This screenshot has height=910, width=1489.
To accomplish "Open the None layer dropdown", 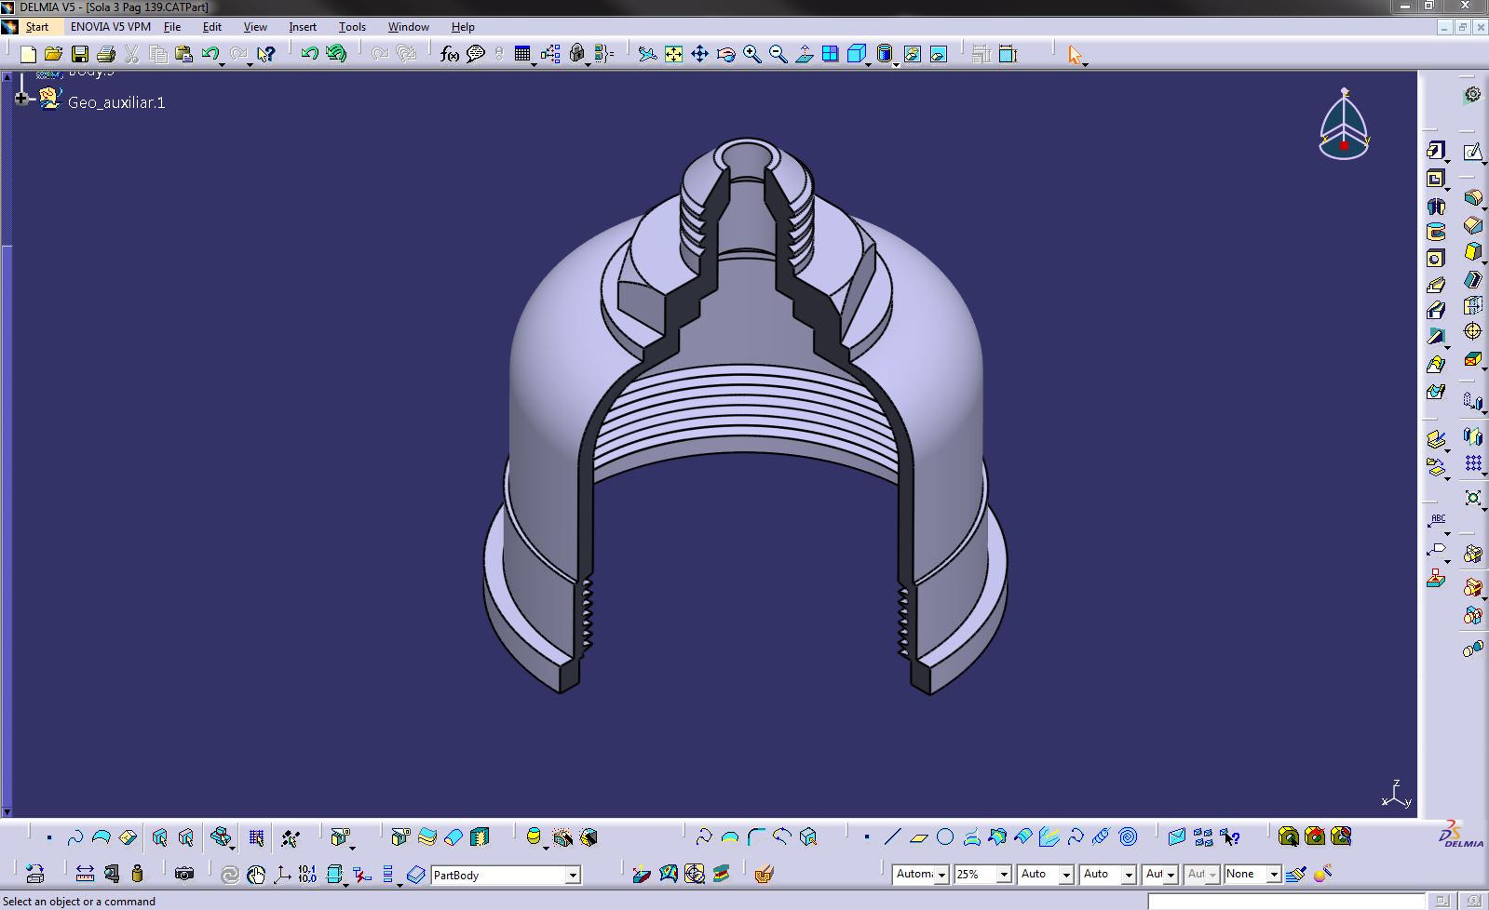I will click(x=1274, y=875).
